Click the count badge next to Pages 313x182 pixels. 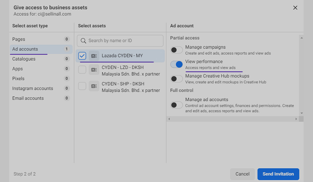[67, 39]
